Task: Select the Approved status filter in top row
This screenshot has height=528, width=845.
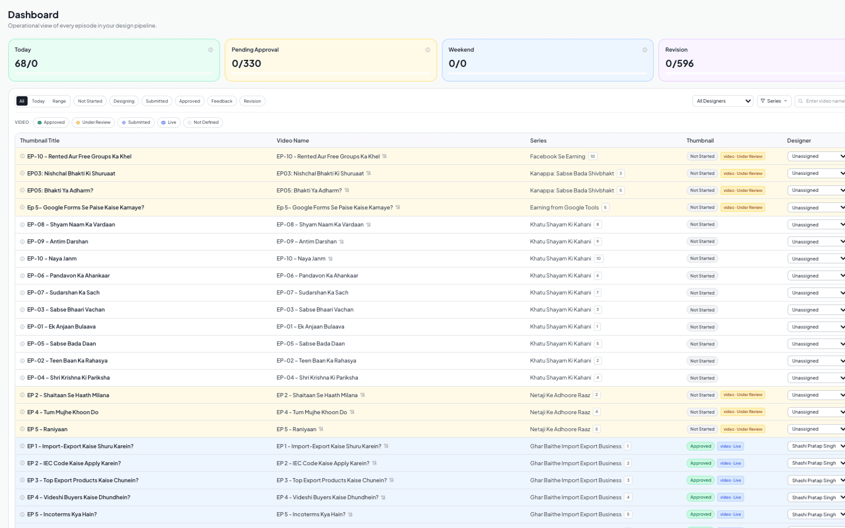Action: pyautogui.click(x=190, y=101)
